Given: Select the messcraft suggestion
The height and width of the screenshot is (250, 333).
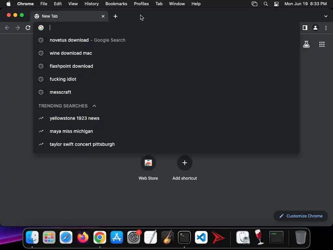Looking at the screenshot, I should click(166, 92).
